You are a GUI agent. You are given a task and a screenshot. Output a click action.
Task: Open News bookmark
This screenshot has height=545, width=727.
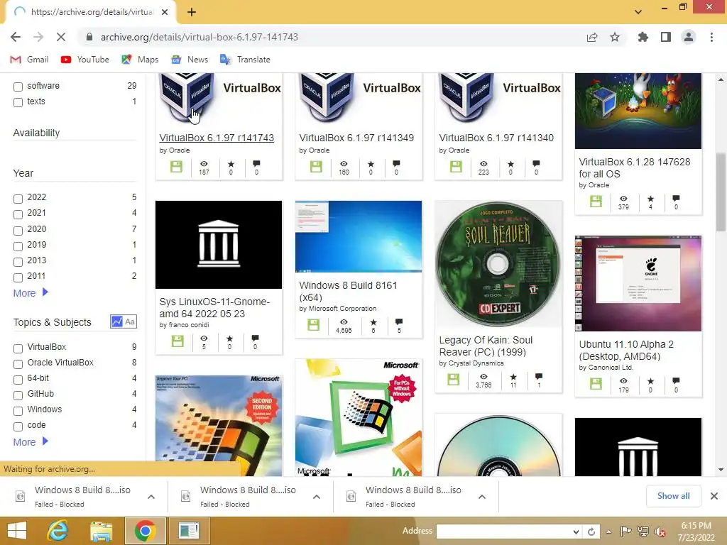coord(189,60)
